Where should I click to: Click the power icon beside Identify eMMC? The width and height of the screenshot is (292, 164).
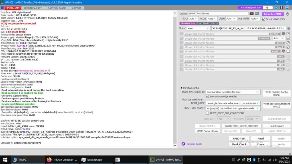click(x=288, y=14)
